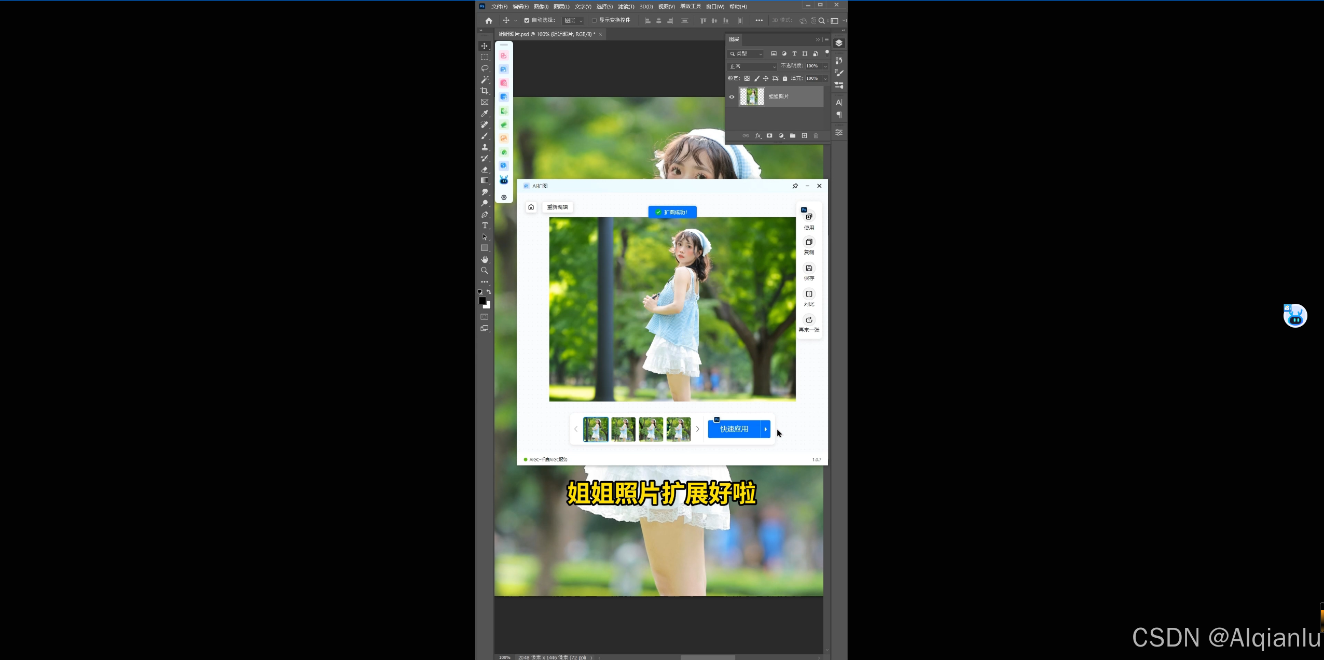This screenshot has height=660, width=1324.
Task: Hide the 姐姐照片 layer with the eye icon
Action: (x=732, y=97)
